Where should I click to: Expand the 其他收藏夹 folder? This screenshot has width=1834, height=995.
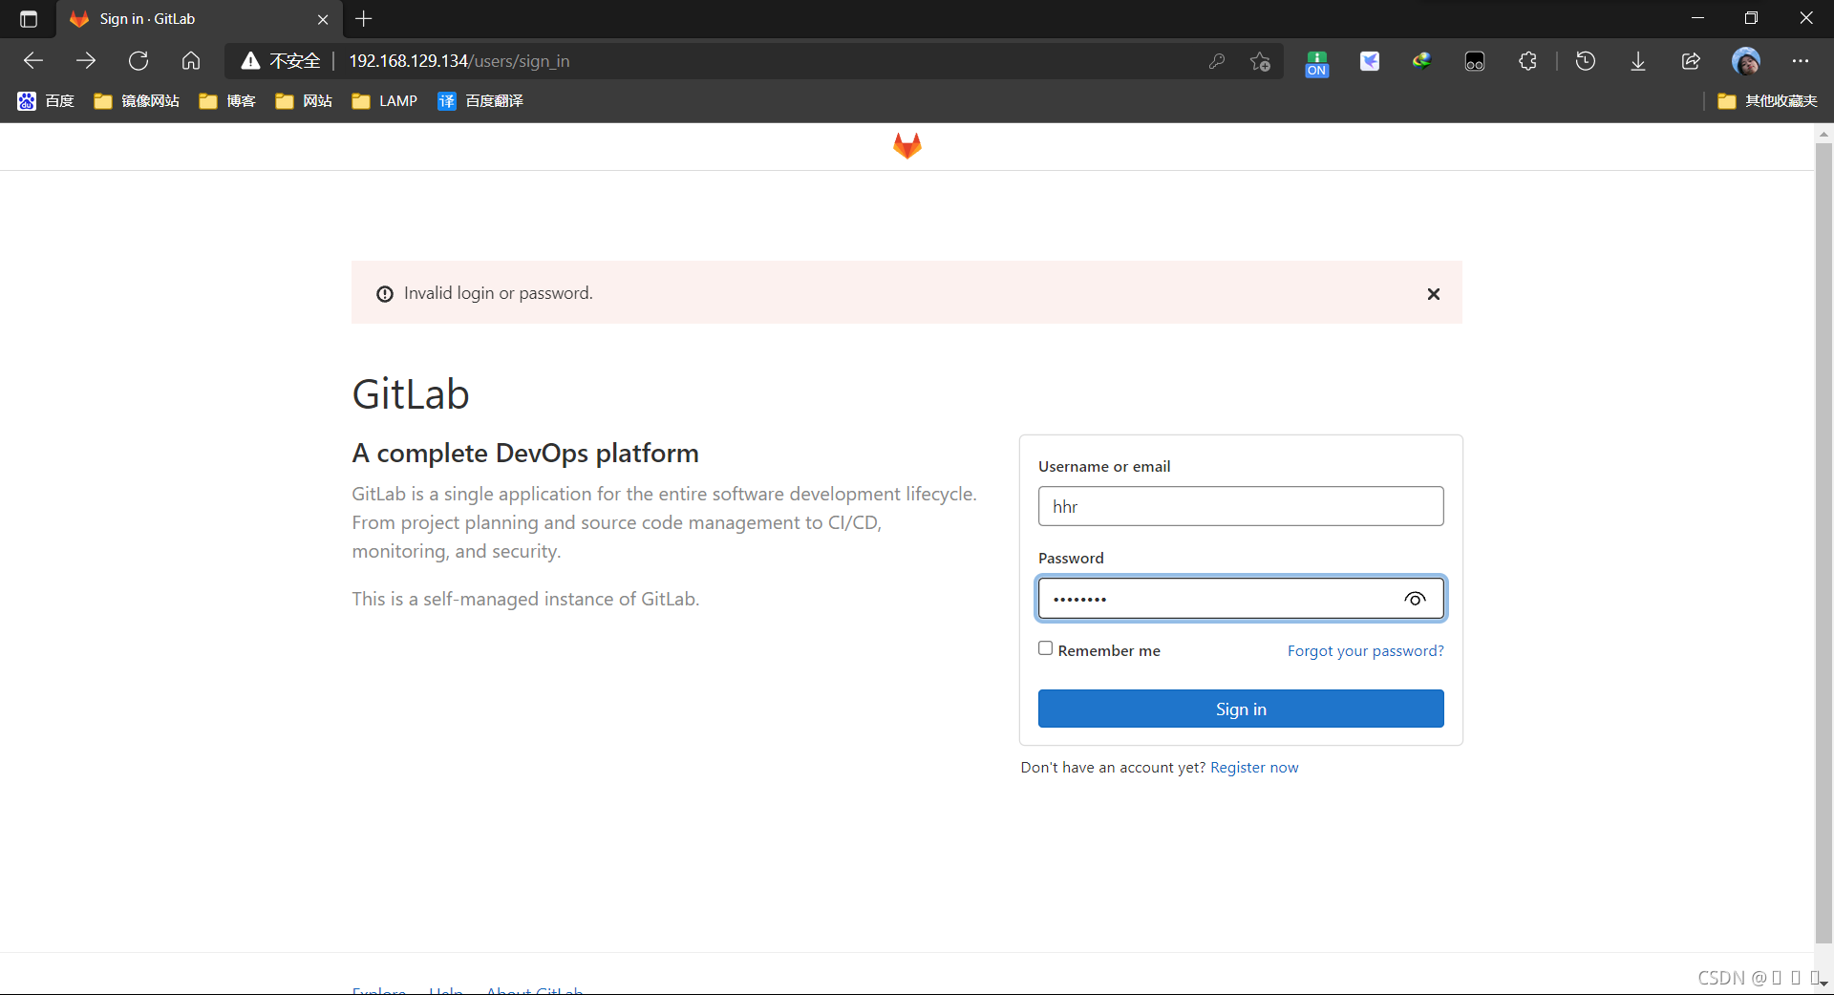pyautogui.click(x=1767, y=101)
